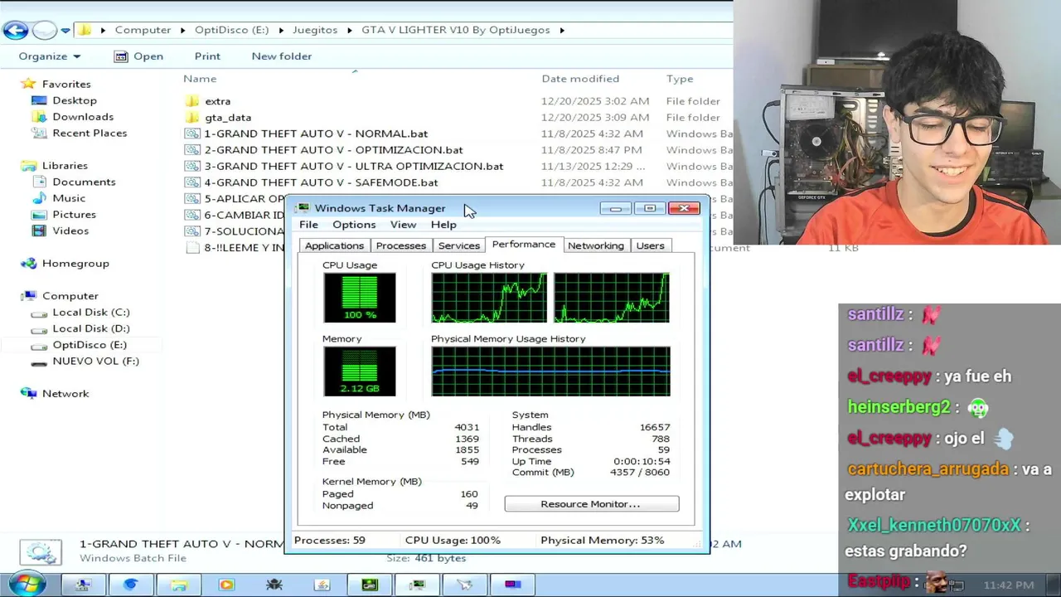Viewport: 1061px width, 597px height.
Task: Click the Task Manager title bar icon
Action: 303,208
